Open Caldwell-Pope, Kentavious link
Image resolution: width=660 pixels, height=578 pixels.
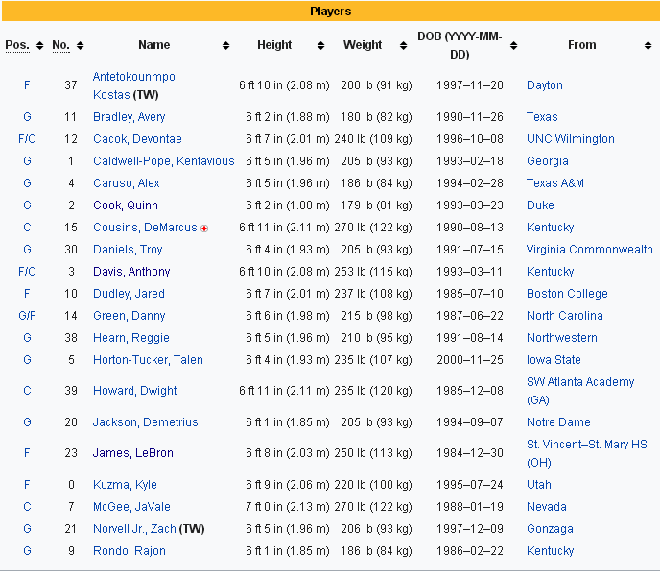pos(163,161)
